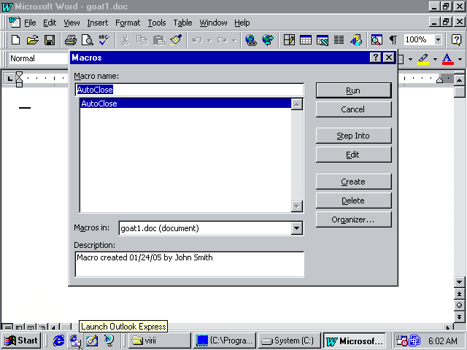
Task: Open the Edit menu
Action: tap(50, 23)
